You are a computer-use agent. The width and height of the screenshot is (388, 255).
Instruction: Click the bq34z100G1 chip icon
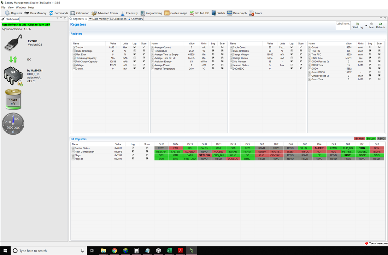point(13,76)
